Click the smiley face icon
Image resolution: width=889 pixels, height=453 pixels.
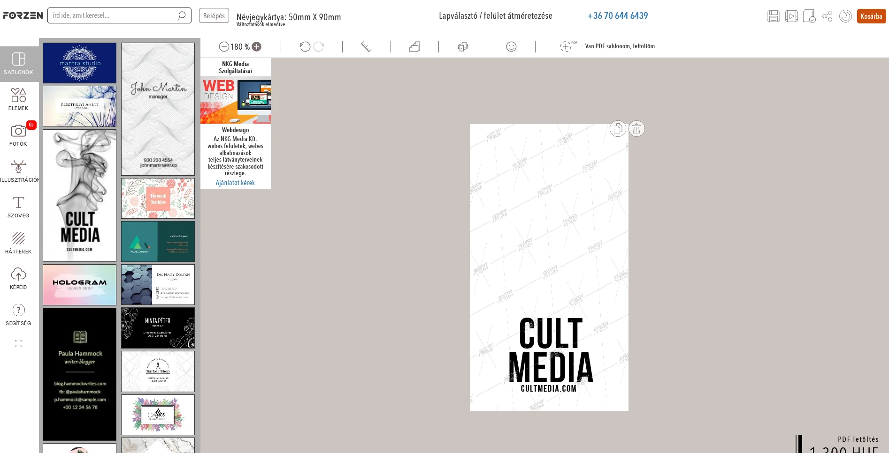tap(511, 46)
